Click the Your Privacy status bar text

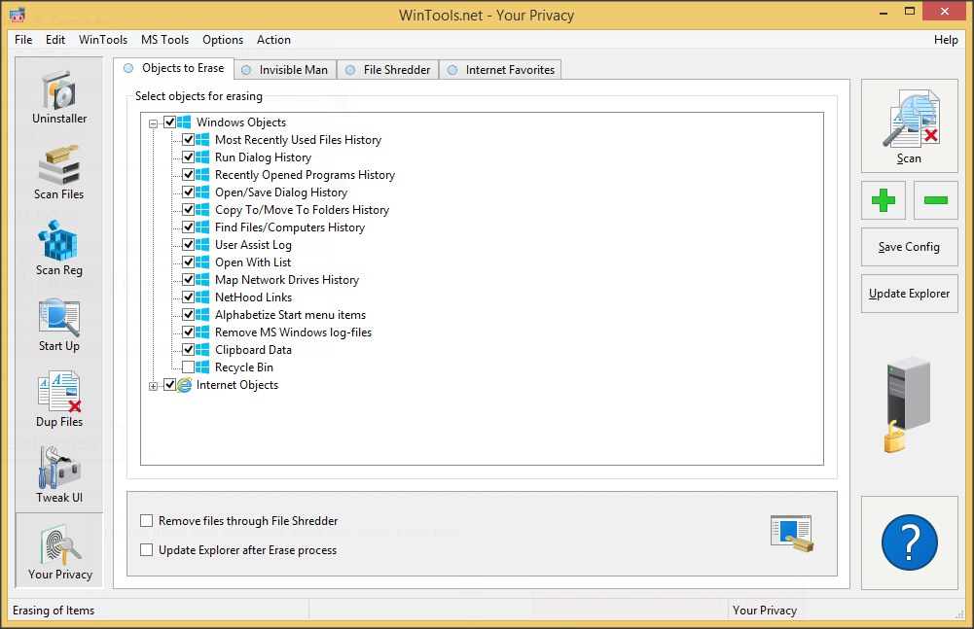click(765, 611)
